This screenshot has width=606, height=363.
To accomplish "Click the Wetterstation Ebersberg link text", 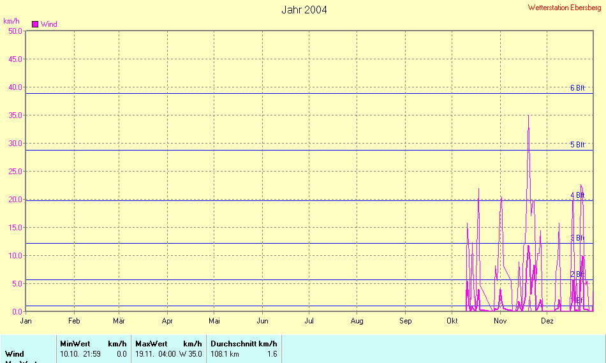I will [565, 8].
